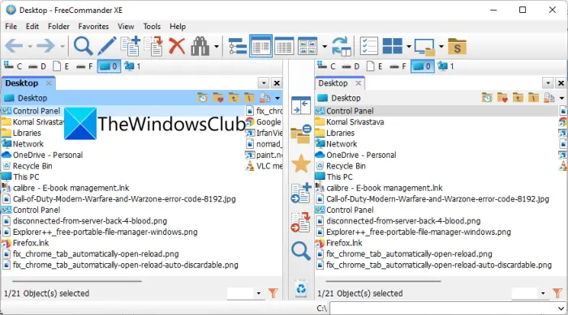
Task: Expand the thumbnails view dropdown arrow
Action: [325, 46]
